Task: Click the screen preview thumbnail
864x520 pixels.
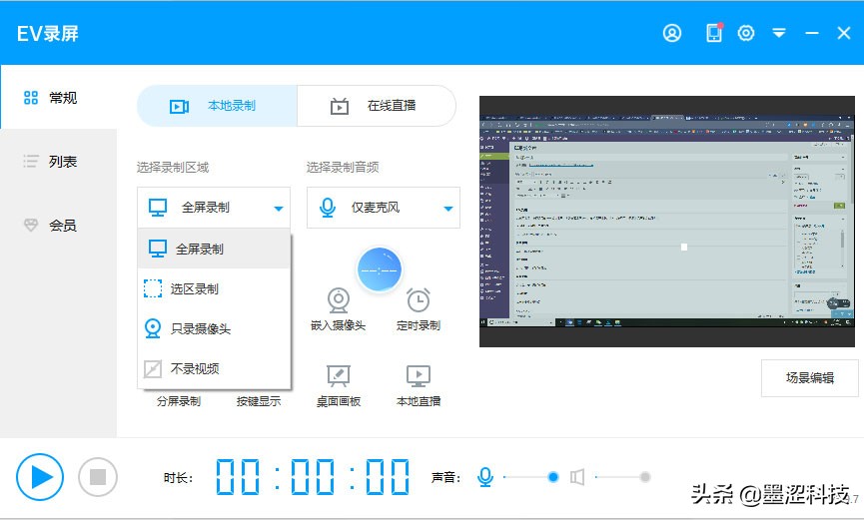Action: pos(667,222)
